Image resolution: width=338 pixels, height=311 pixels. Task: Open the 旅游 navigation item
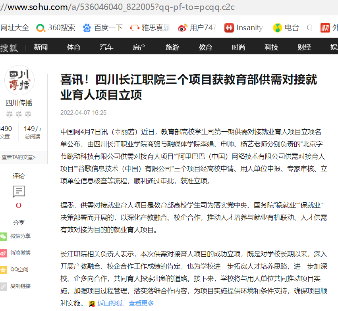point(172,47)
